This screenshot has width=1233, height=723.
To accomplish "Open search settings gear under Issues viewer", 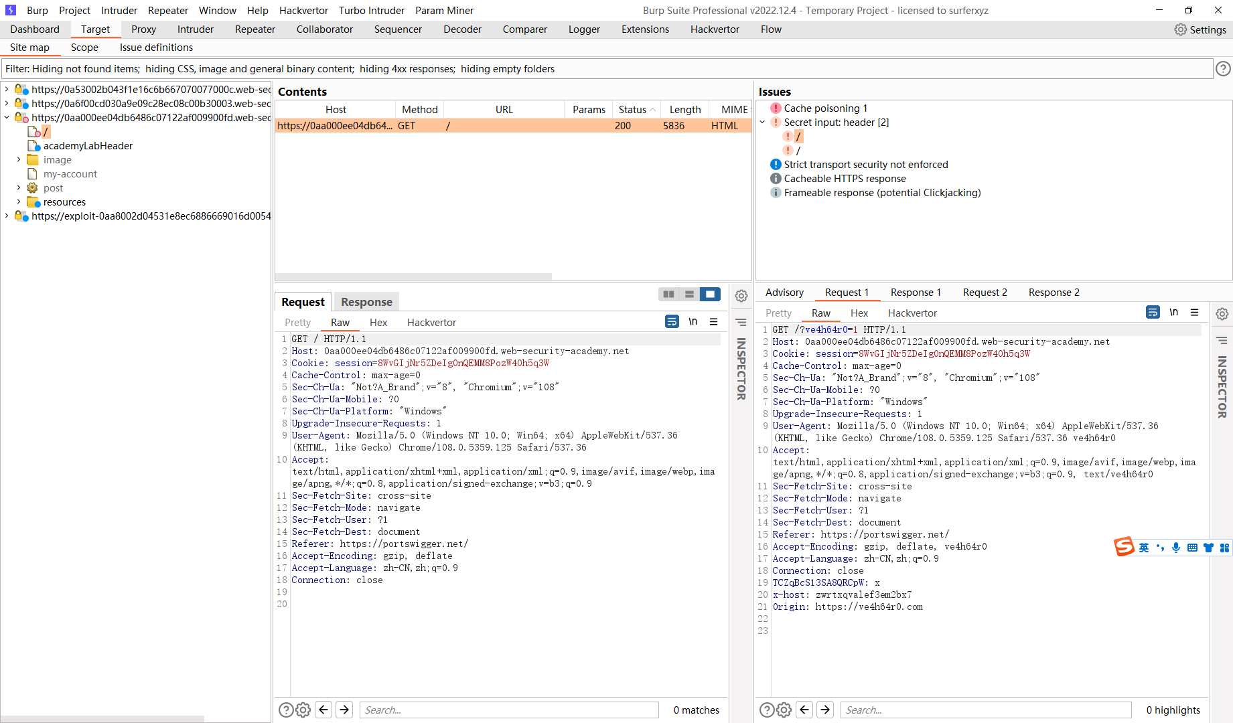I will [x=784, y=710].
